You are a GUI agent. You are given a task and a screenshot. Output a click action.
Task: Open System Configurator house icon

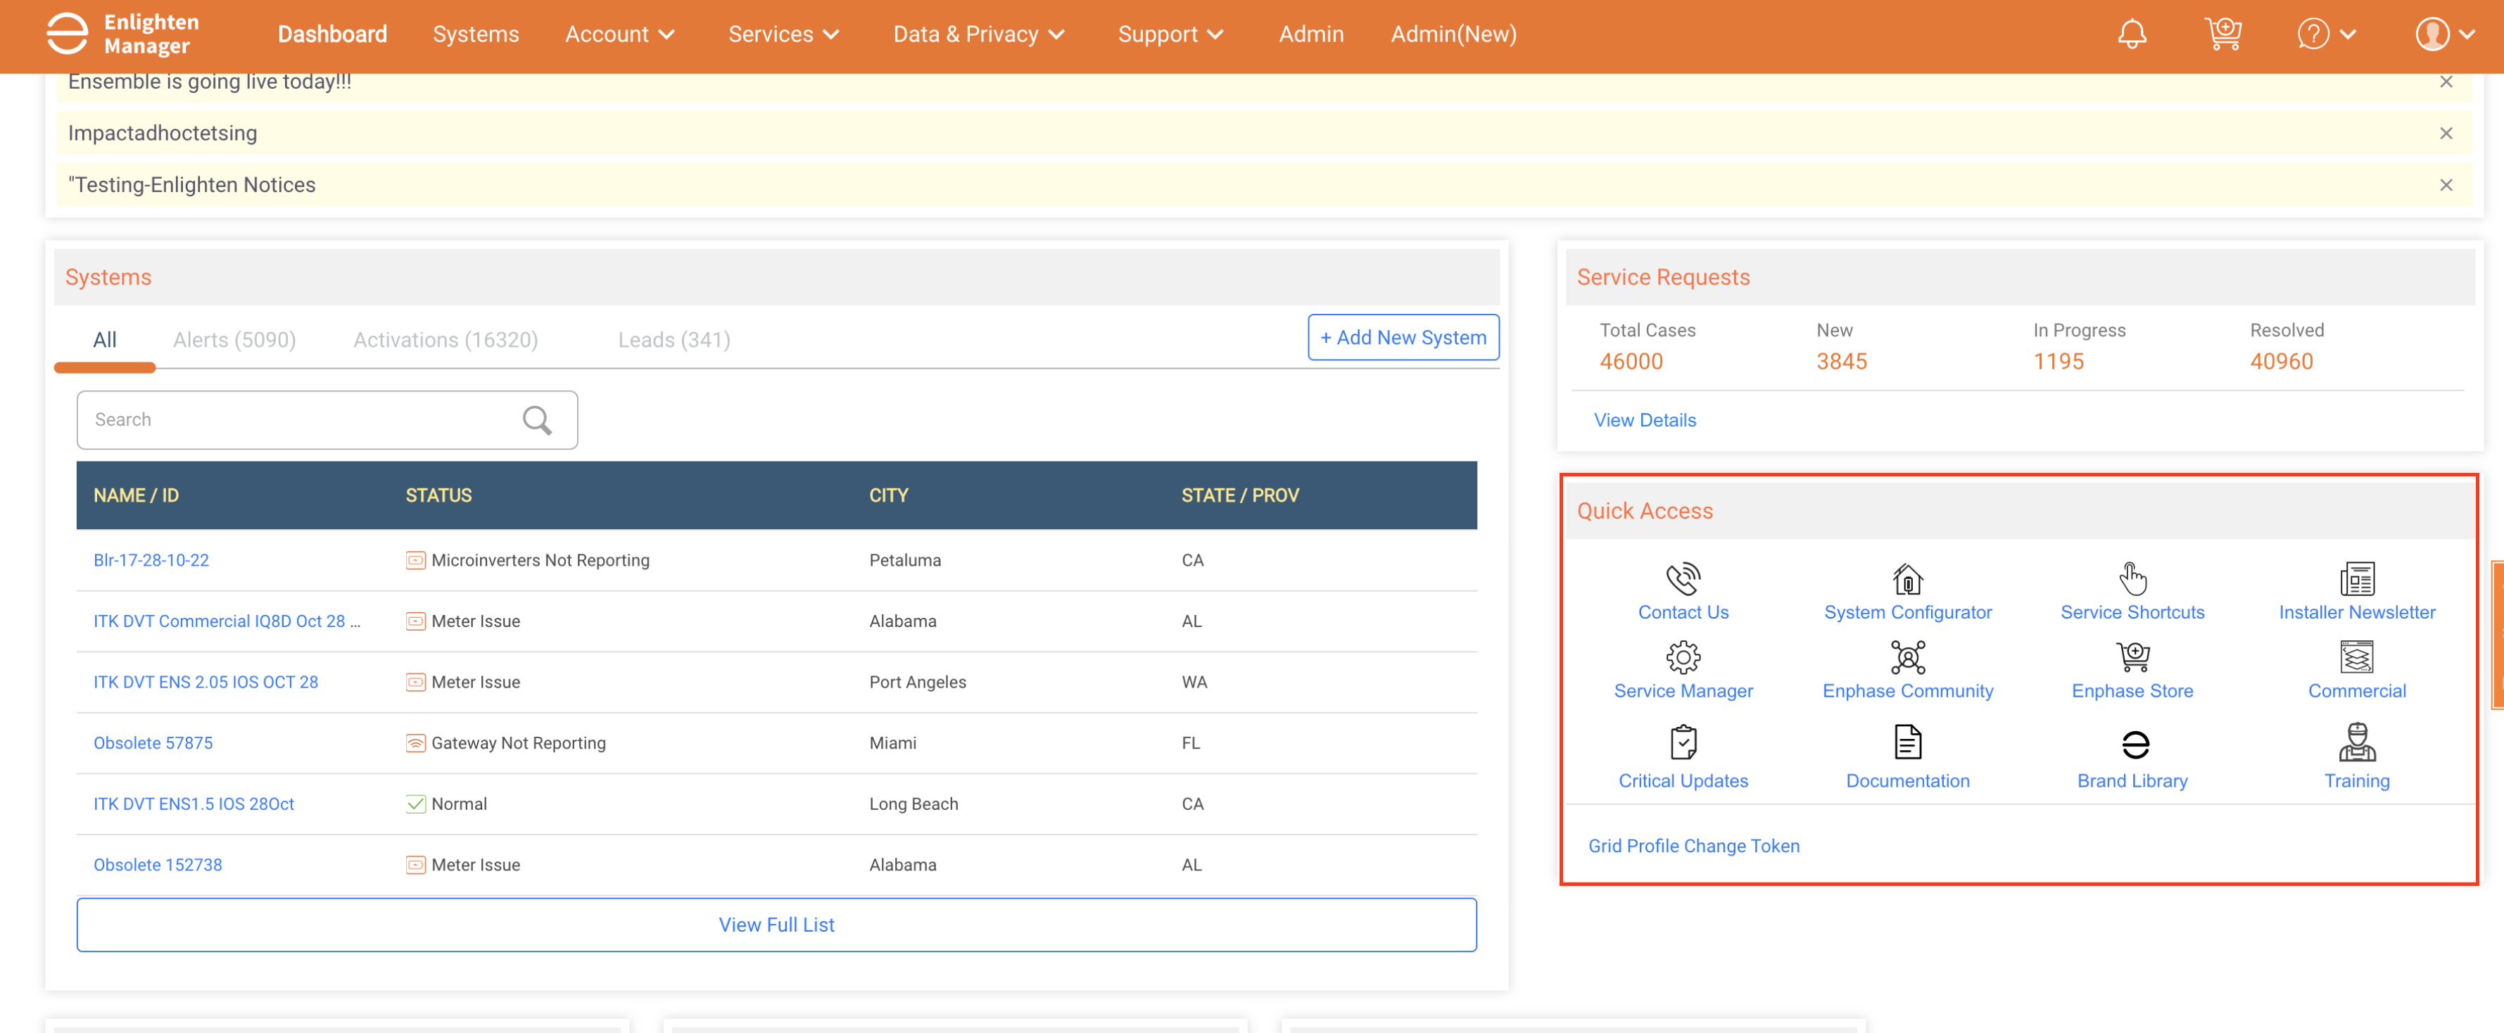pyautogui.click(x=1907, y=578)
